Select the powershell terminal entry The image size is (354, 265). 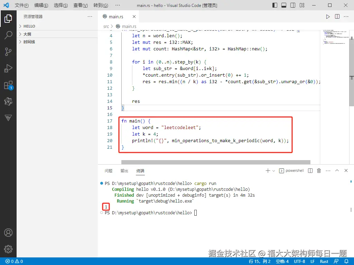291,170
